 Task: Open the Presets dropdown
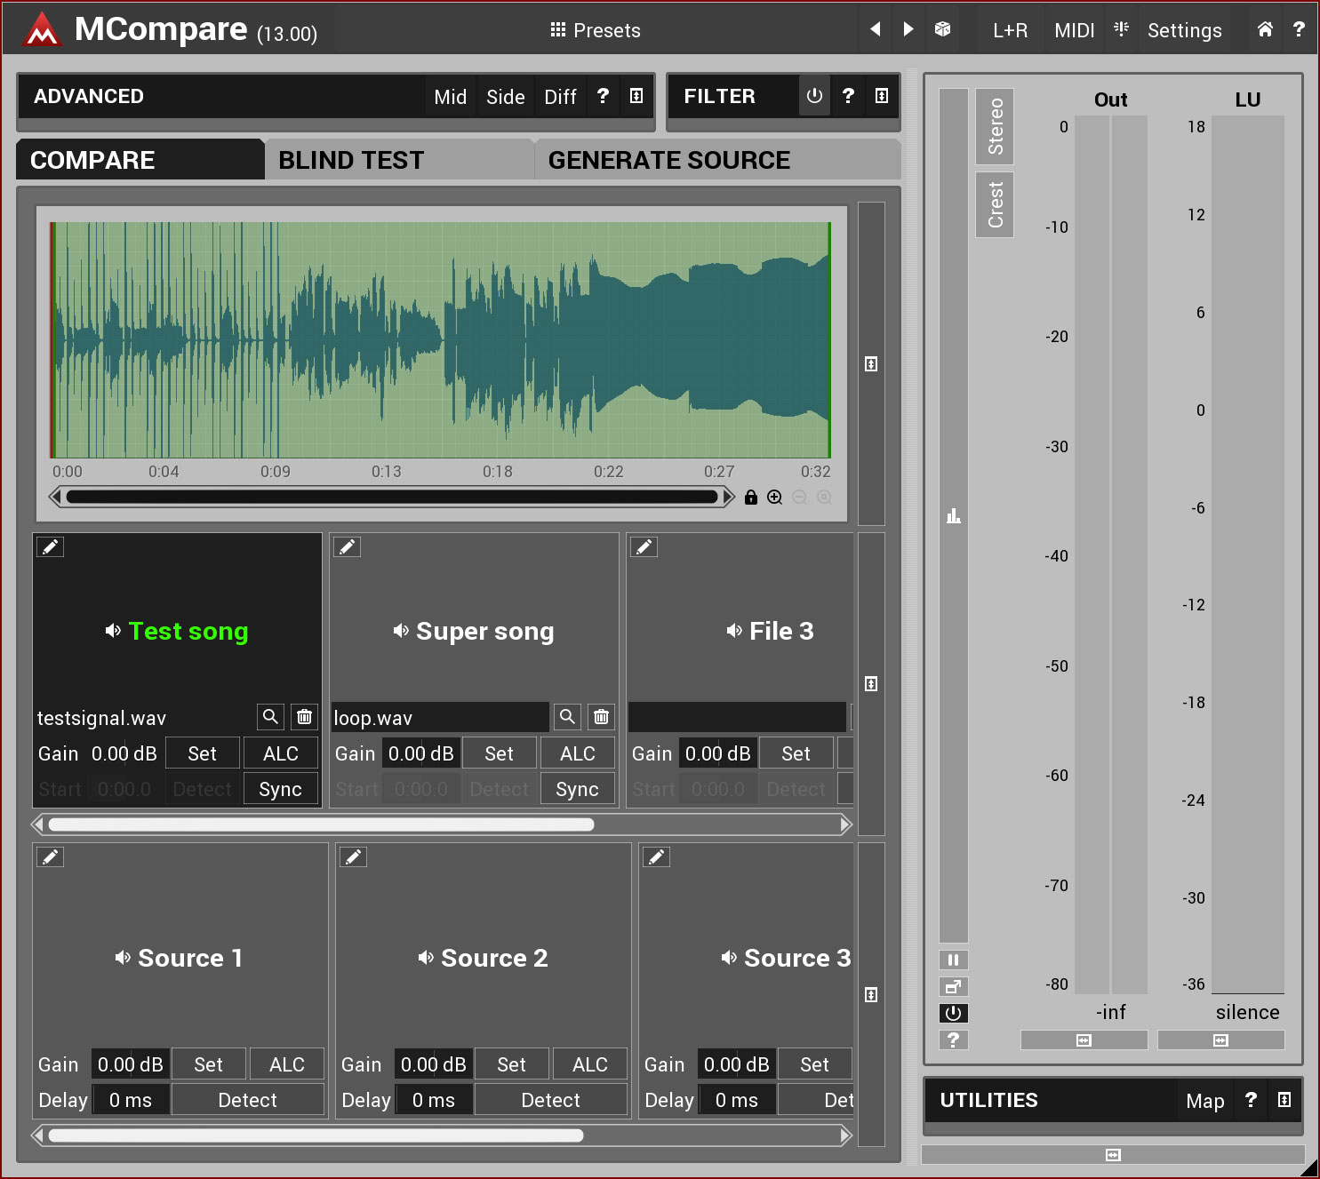coord(596,30)
